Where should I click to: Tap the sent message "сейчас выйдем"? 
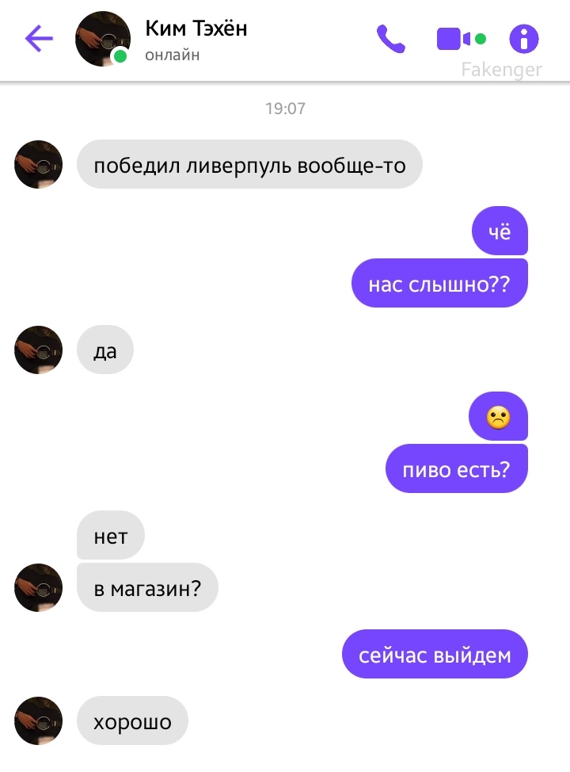[x=435, y=654]
